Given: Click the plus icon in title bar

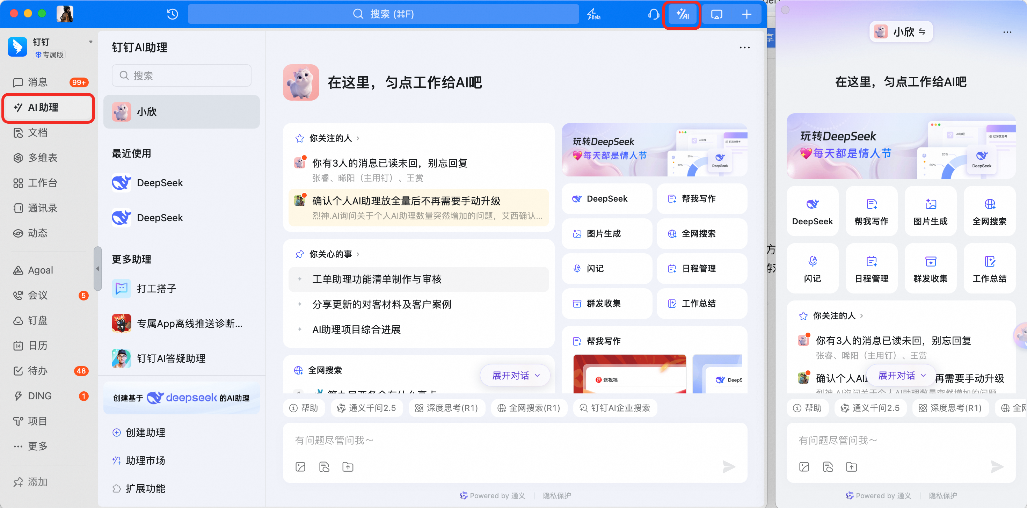Looking at the screenshot, I should coord(746,14).
